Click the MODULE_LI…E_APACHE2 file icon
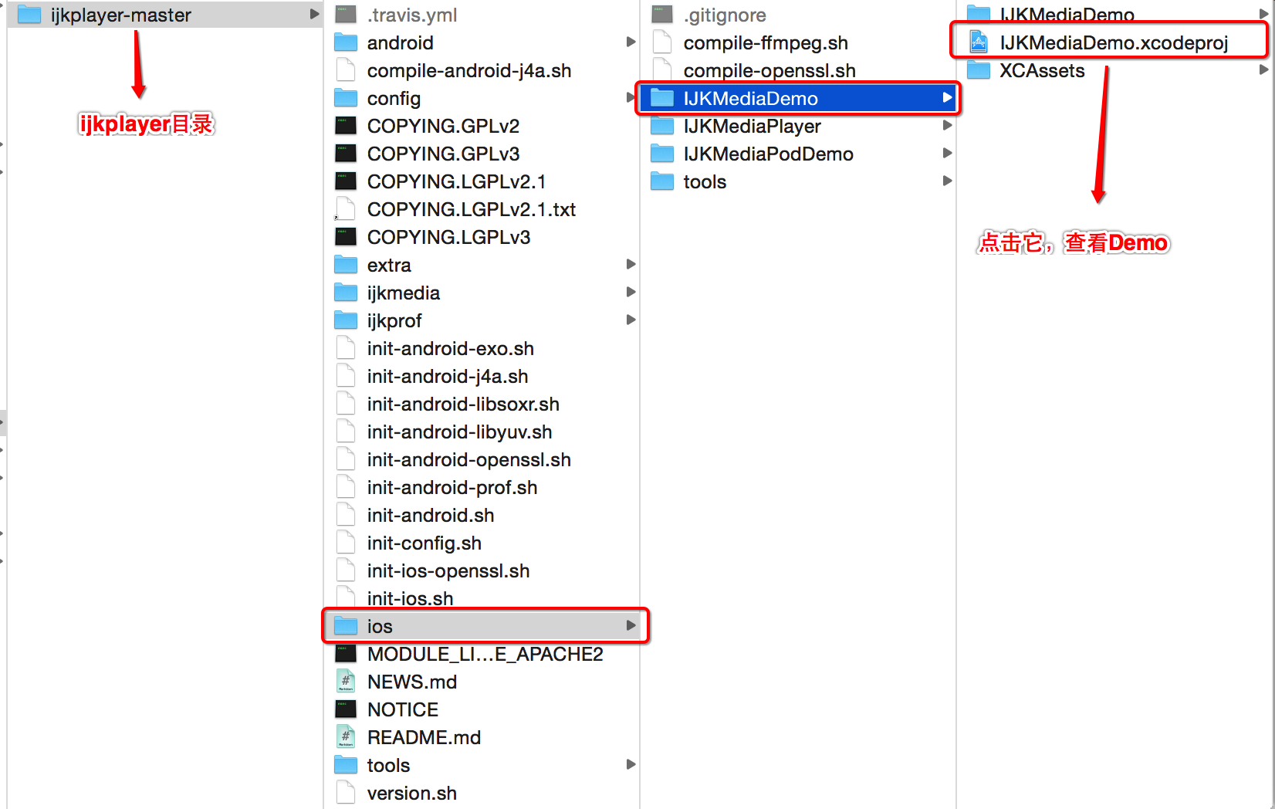Screen dimensions: 1275x809 pos(346,654)
